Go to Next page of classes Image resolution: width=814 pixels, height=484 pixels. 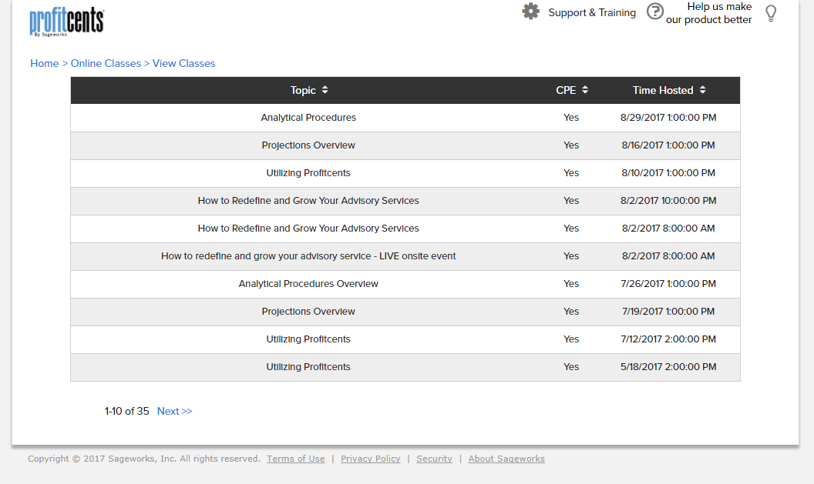click(174, 411)
